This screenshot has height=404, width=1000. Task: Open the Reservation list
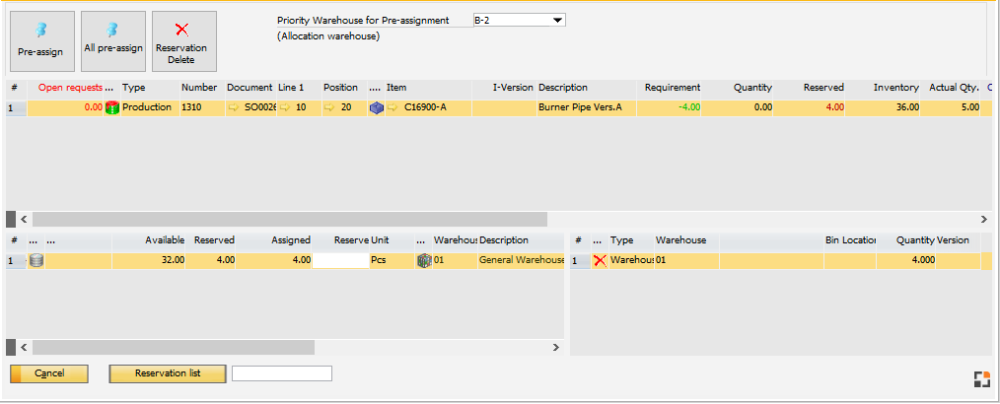[168, 373]
